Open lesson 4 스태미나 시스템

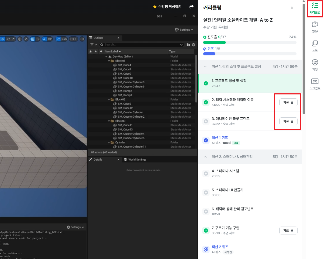pos(250,174)
